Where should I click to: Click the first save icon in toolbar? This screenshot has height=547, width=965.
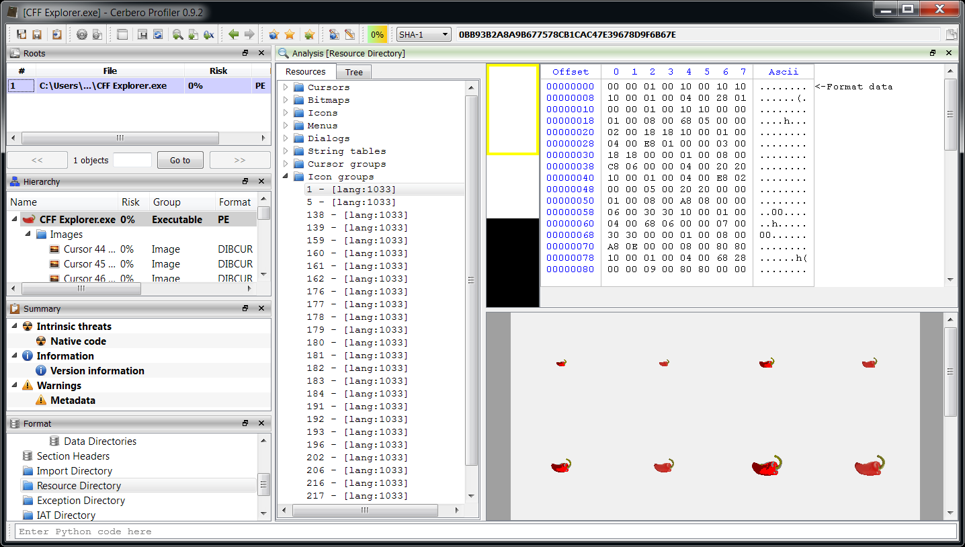pos(22,34)
